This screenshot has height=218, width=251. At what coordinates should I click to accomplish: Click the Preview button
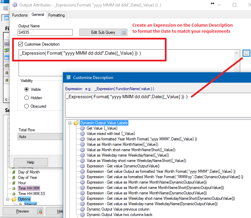tap(23, 211)
